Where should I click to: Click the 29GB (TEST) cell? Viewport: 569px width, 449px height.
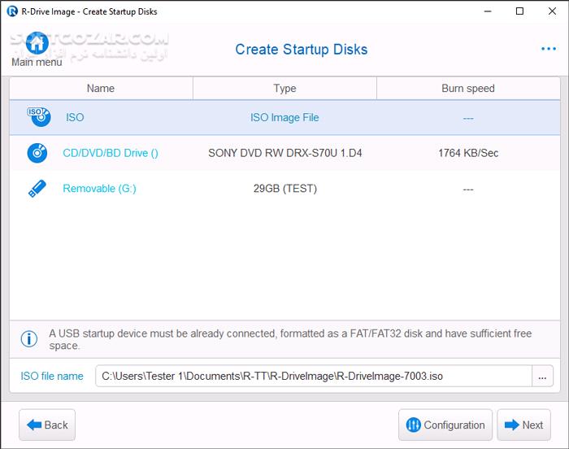pyautogui.click(x=284, y=189)
